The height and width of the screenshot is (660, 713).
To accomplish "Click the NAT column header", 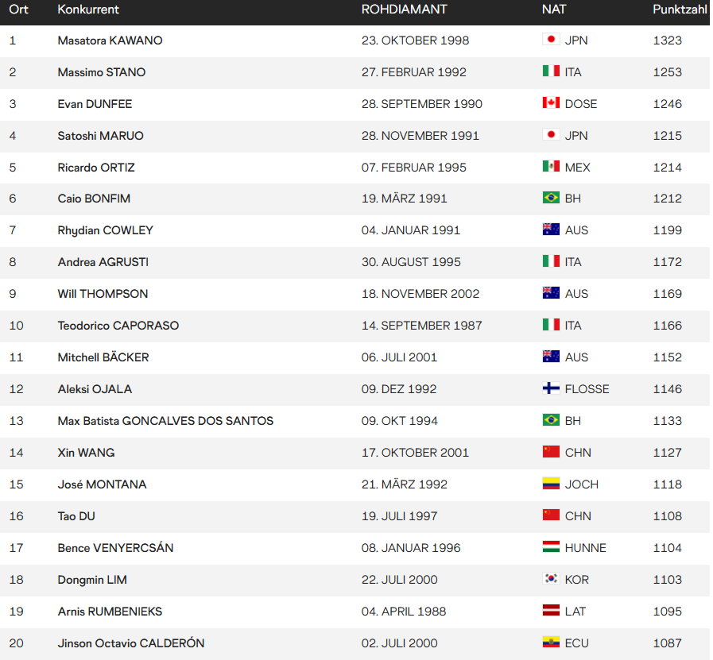I will [x=553, y=10].
